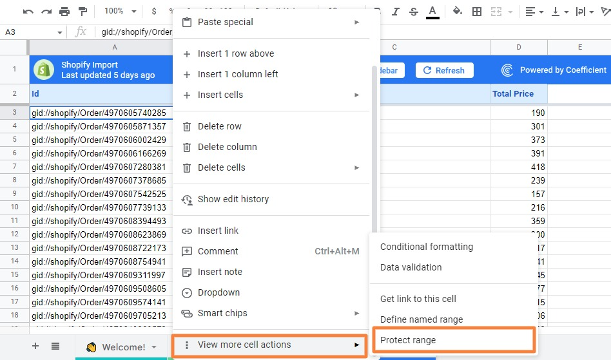Select Protect range

(454, 340)
